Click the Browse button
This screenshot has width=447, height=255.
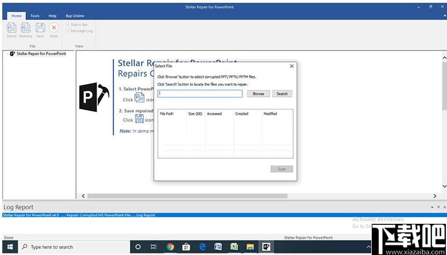258,94
